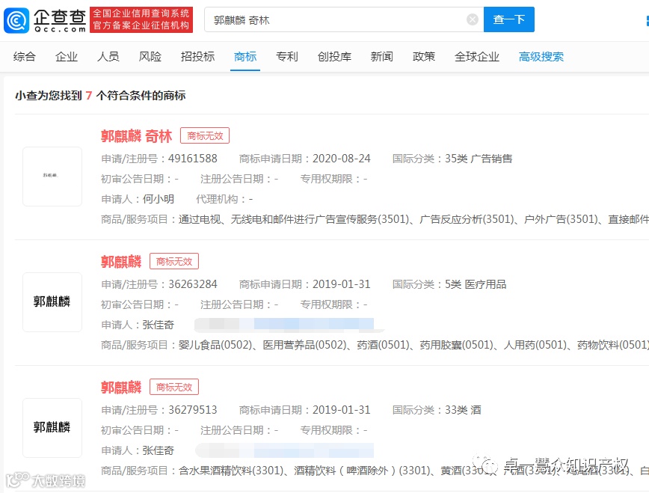Image resolution: width=649 pixels, height=493 pixels.
Task: Open the 郭麒麟 trademark numbered 36279513
Action: [121, 388]
